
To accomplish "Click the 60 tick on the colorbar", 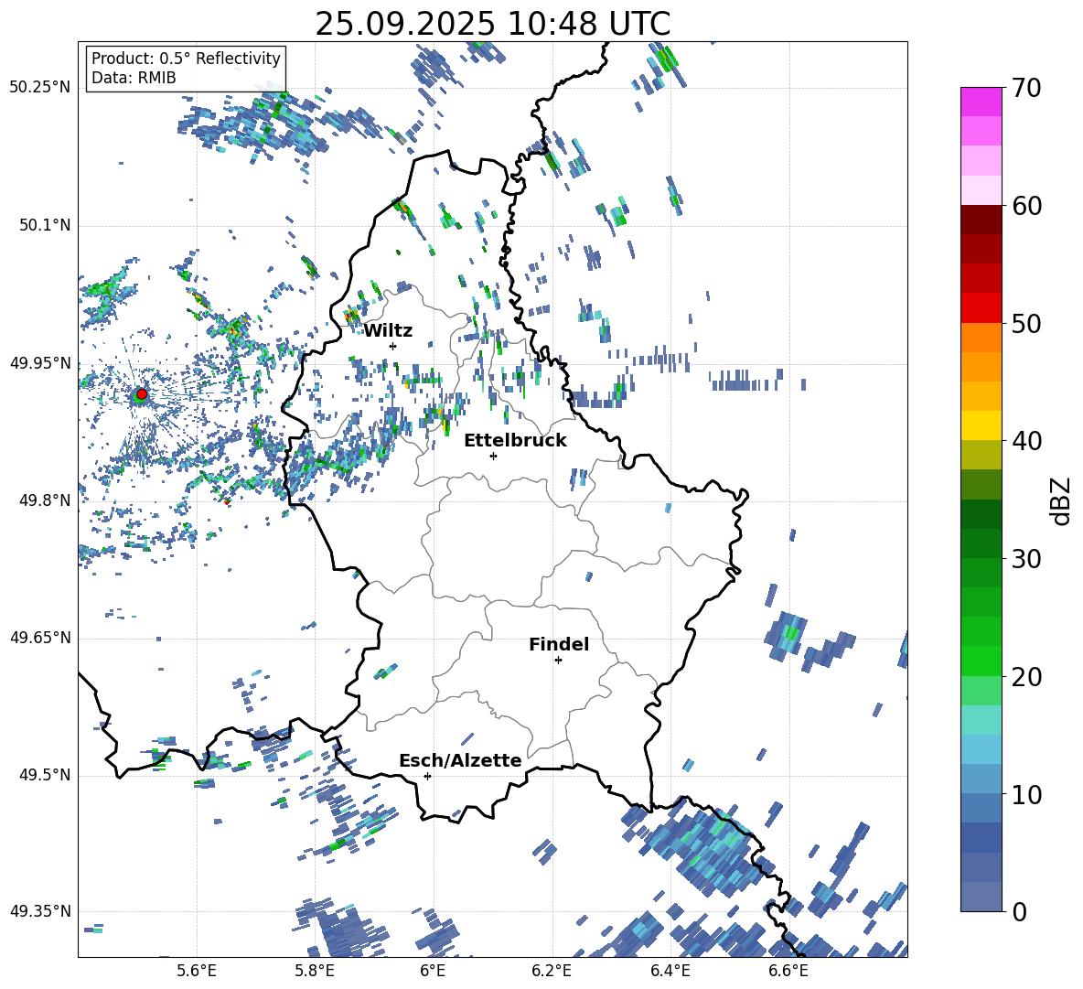I will coord(1026,206).
